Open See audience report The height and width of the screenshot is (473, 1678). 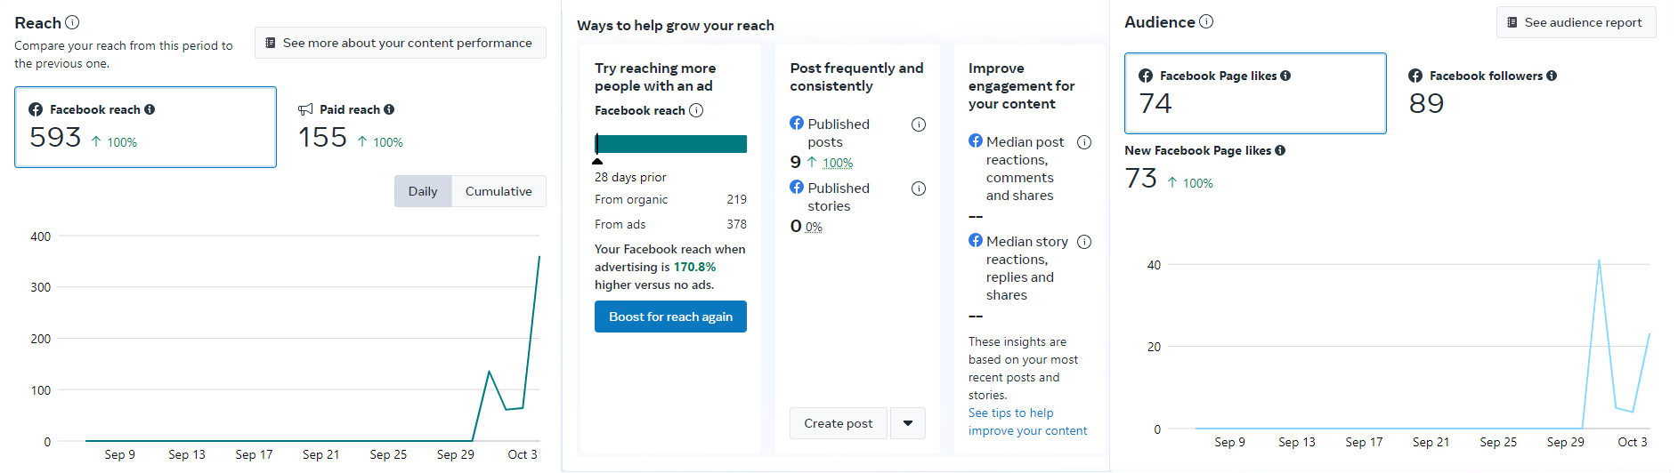[x=1576, y=22]
